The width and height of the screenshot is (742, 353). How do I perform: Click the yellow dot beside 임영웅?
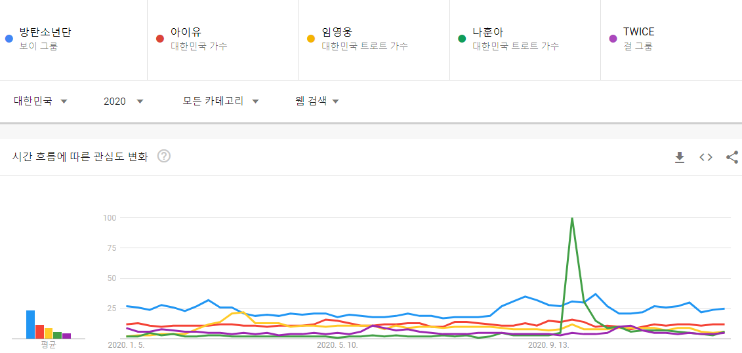click(311, 39)
